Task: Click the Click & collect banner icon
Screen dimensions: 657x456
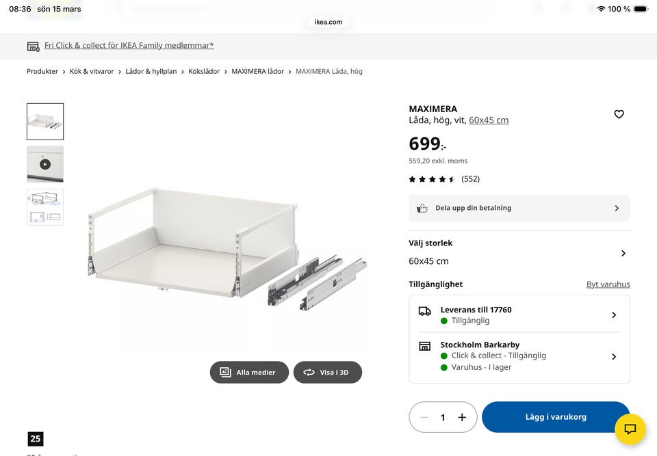Action: 33,46
